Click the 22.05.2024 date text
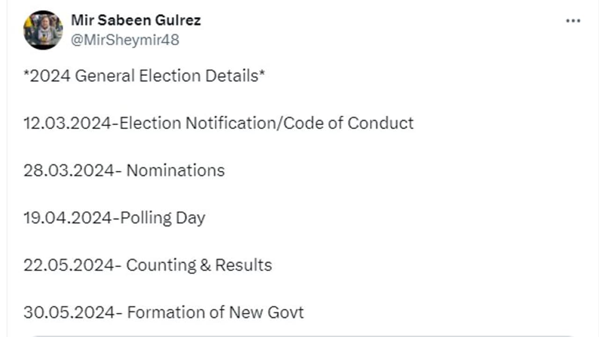Image resolution: width=599 pixels, height=337 pixels. (x=69, y=265)
